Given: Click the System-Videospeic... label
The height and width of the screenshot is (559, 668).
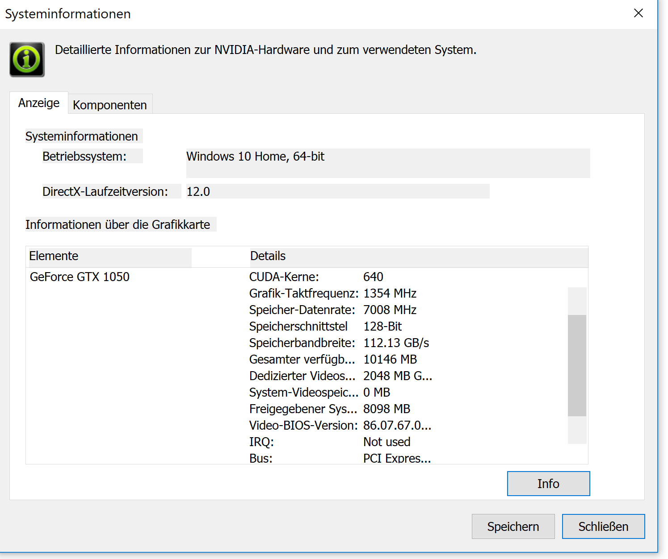Looking at the screenshot, I should pos(304,393).
